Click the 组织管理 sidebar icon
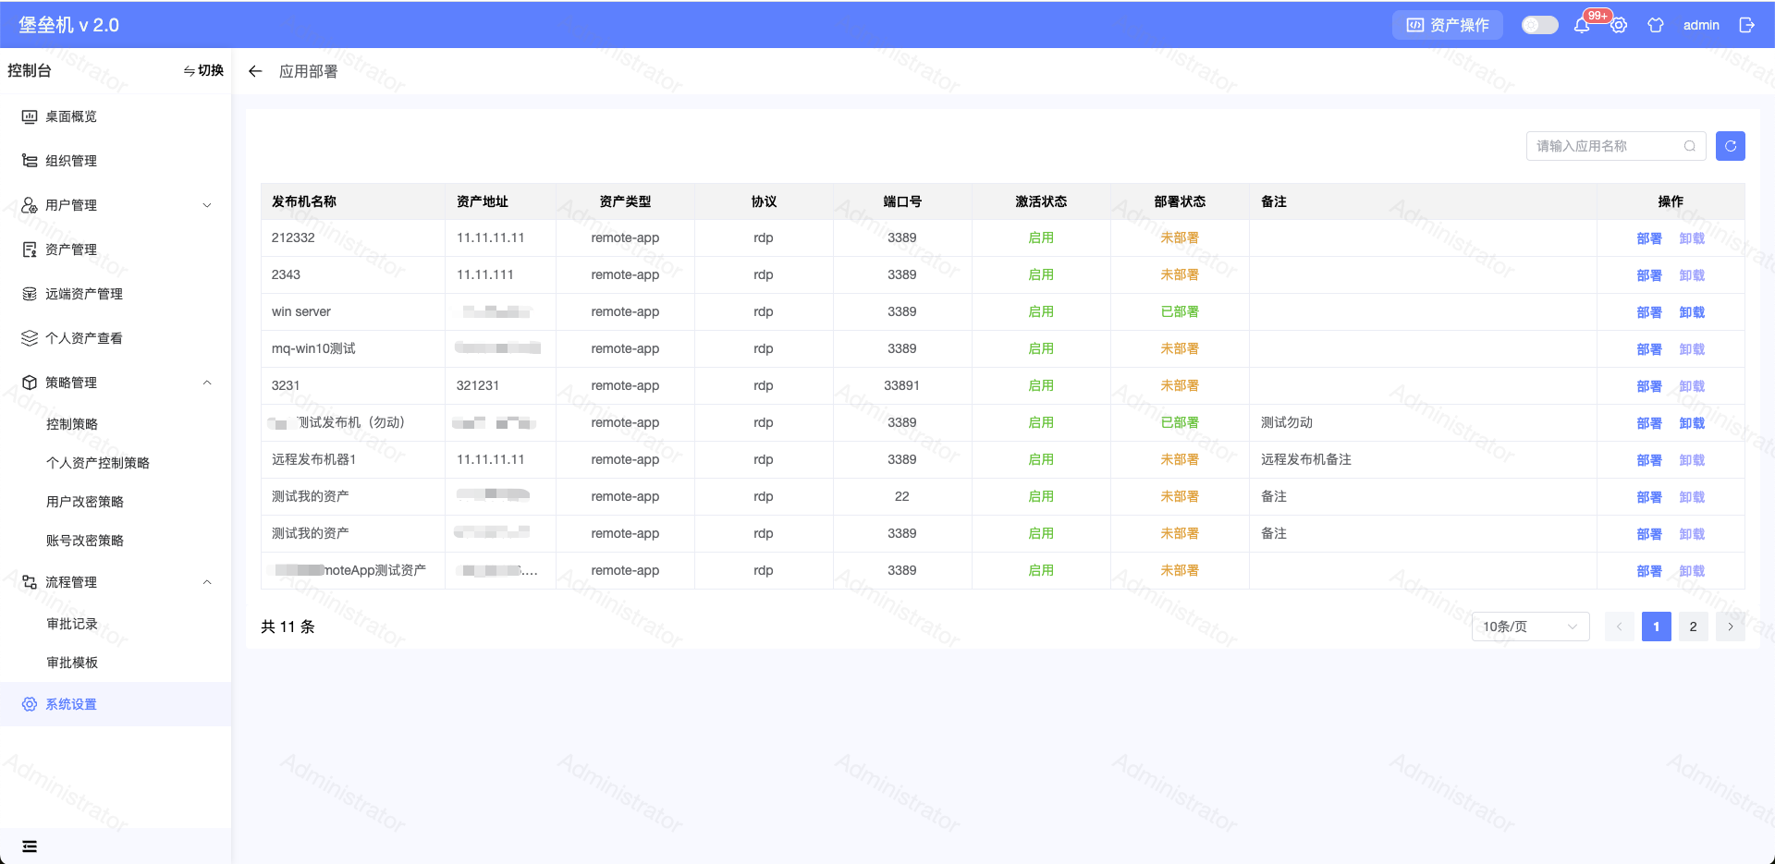The height and width of the screenshot is (864, 1775). tap(30, 161)
